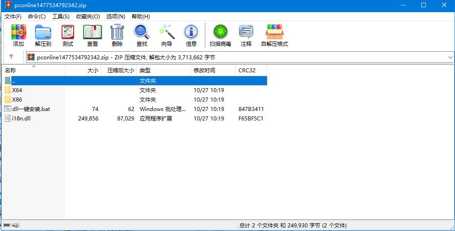Run the 测试 (Test) archive tool
The height and width of the screenshot is (231, 455).
68,32
